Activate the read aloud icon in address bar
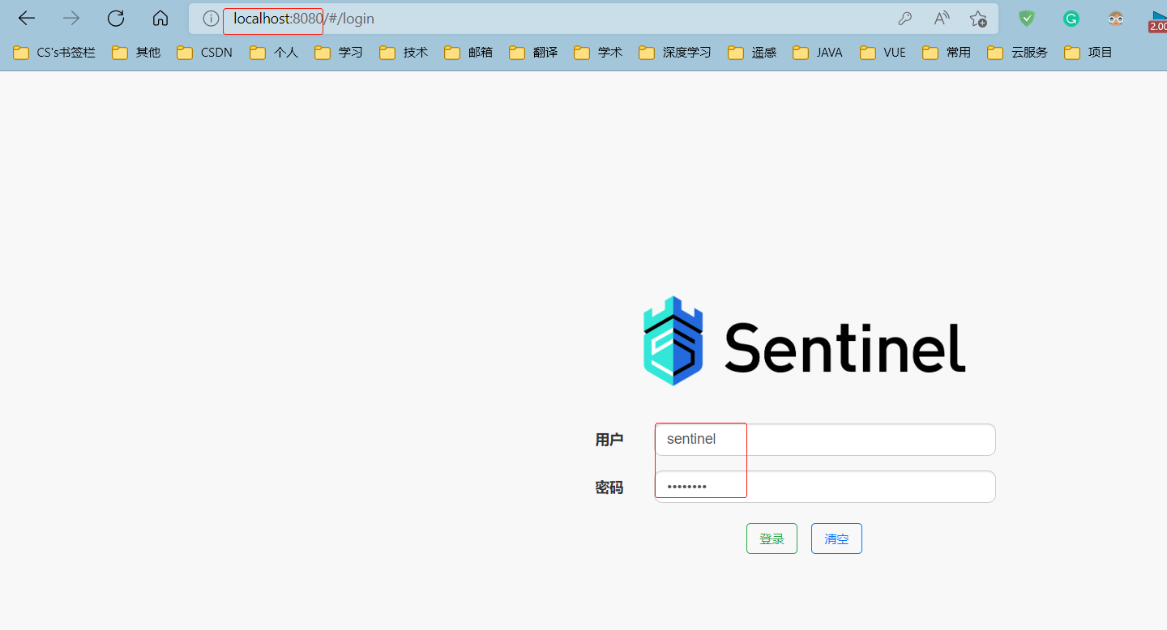 coord(942,19)
